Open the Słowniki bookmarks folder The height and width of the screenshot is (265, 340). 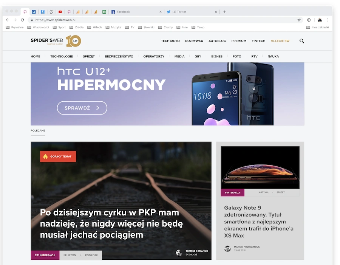click(x=146, y=27)
